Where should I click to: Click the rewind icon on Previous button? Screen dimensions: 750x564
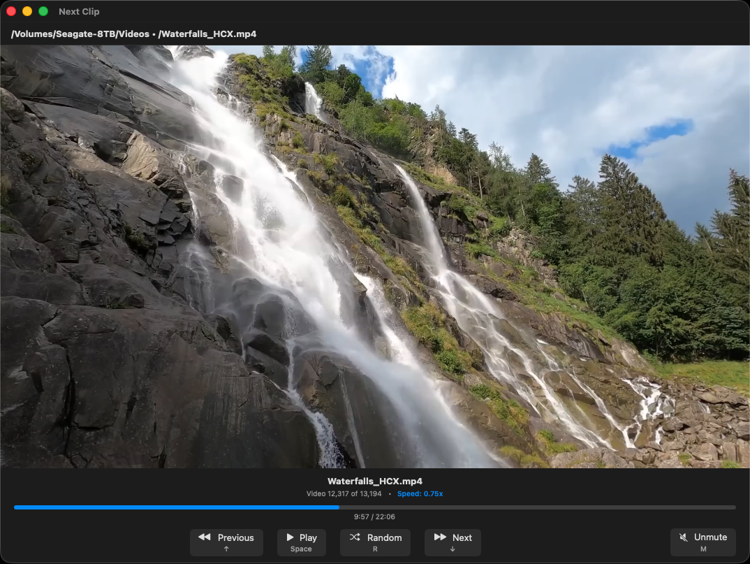point(204,537)
